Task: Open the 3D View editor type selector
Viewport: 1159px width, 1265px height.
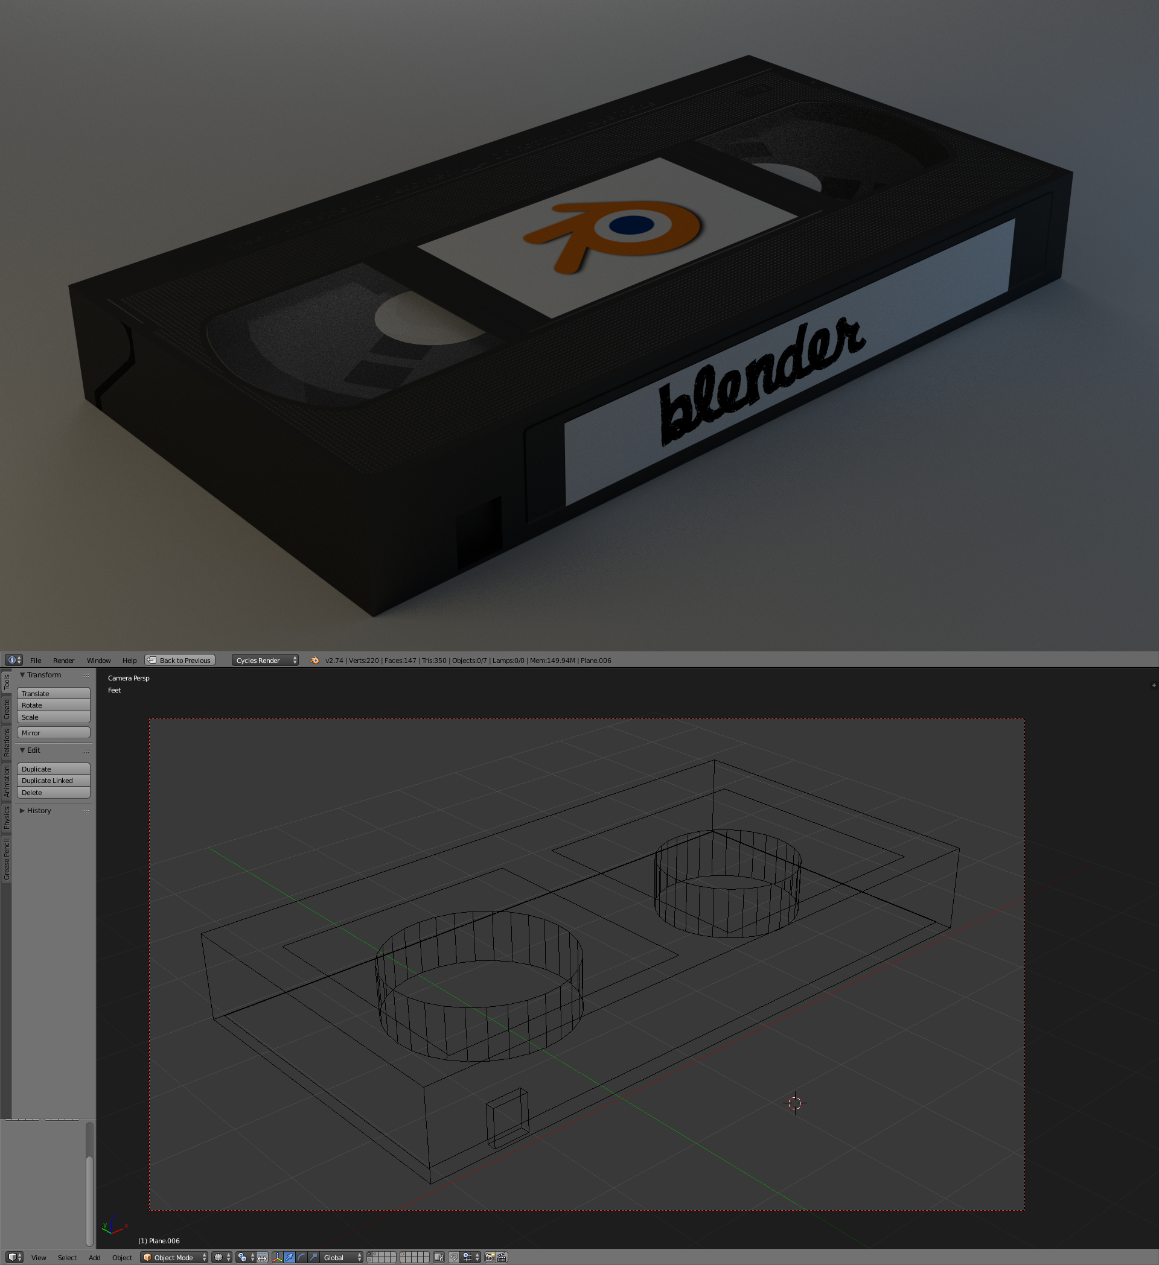Action: pyautogui.click(x=14, y=1258)
